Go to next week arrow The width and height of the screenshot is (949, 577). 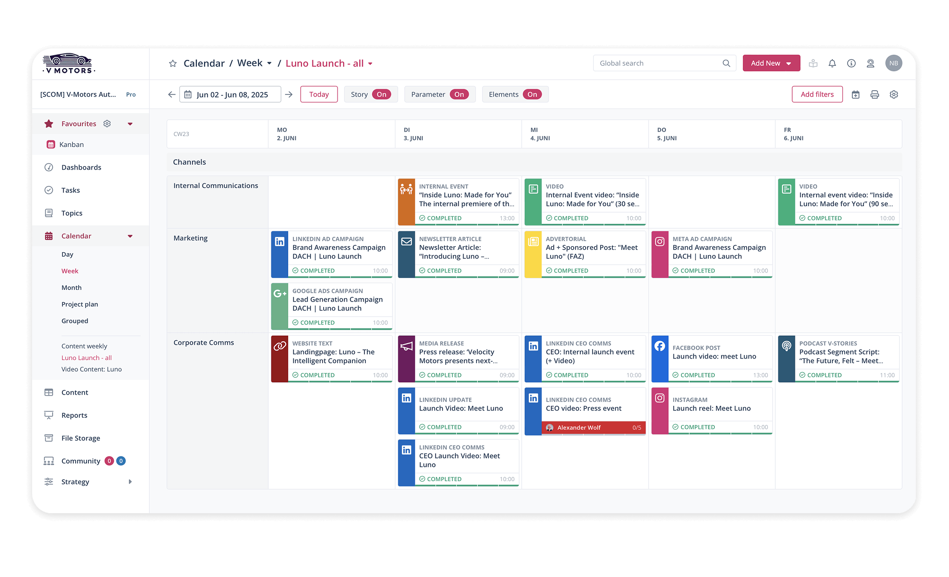coord(289,94)
